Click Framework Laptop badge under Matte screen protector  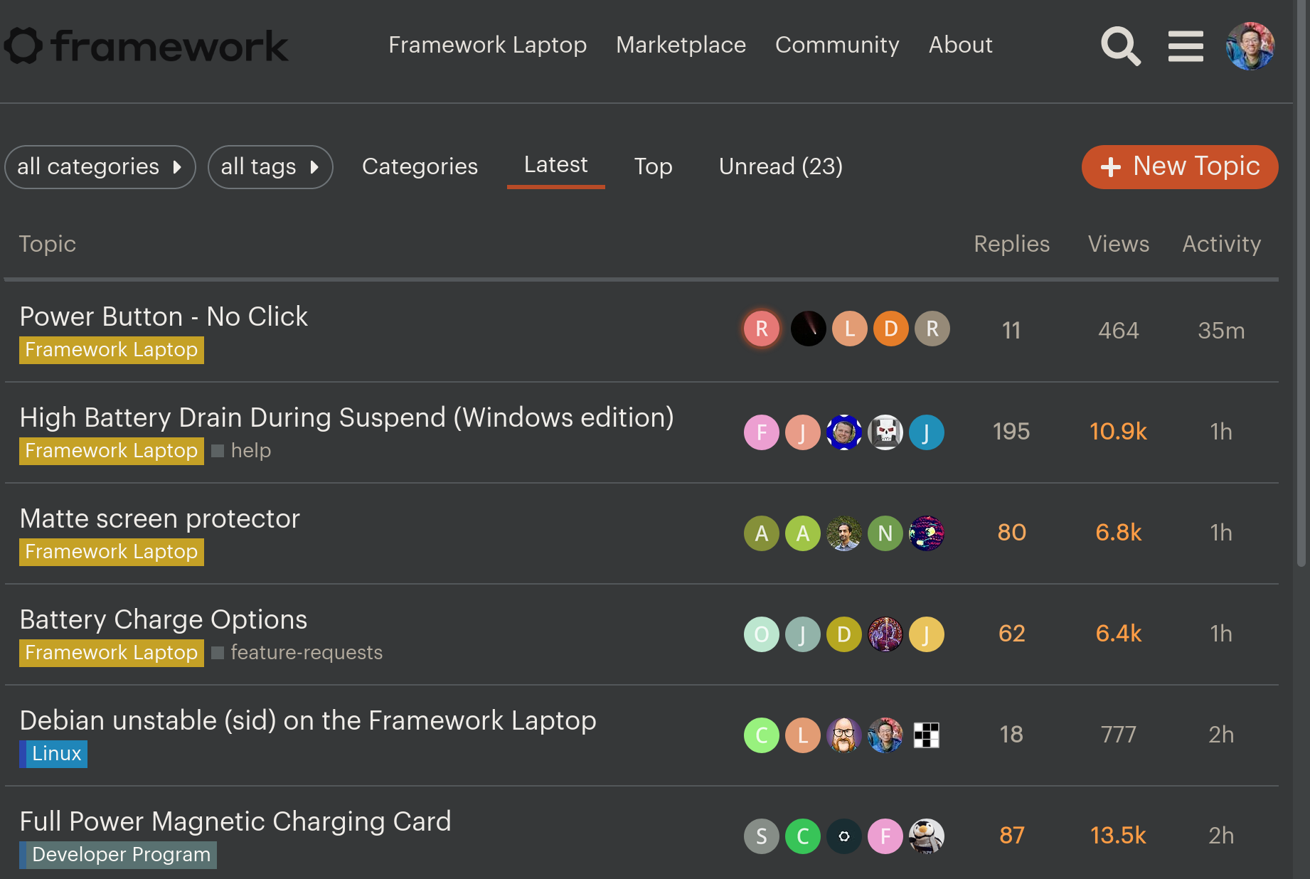point(112,552)
